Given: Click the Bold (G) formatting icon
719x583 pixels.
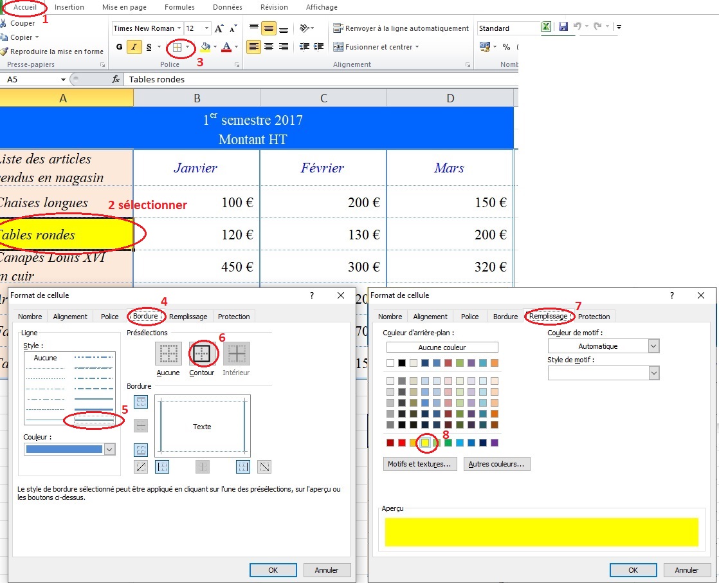Looking at the screenshot, I should [x=119, y=47].
